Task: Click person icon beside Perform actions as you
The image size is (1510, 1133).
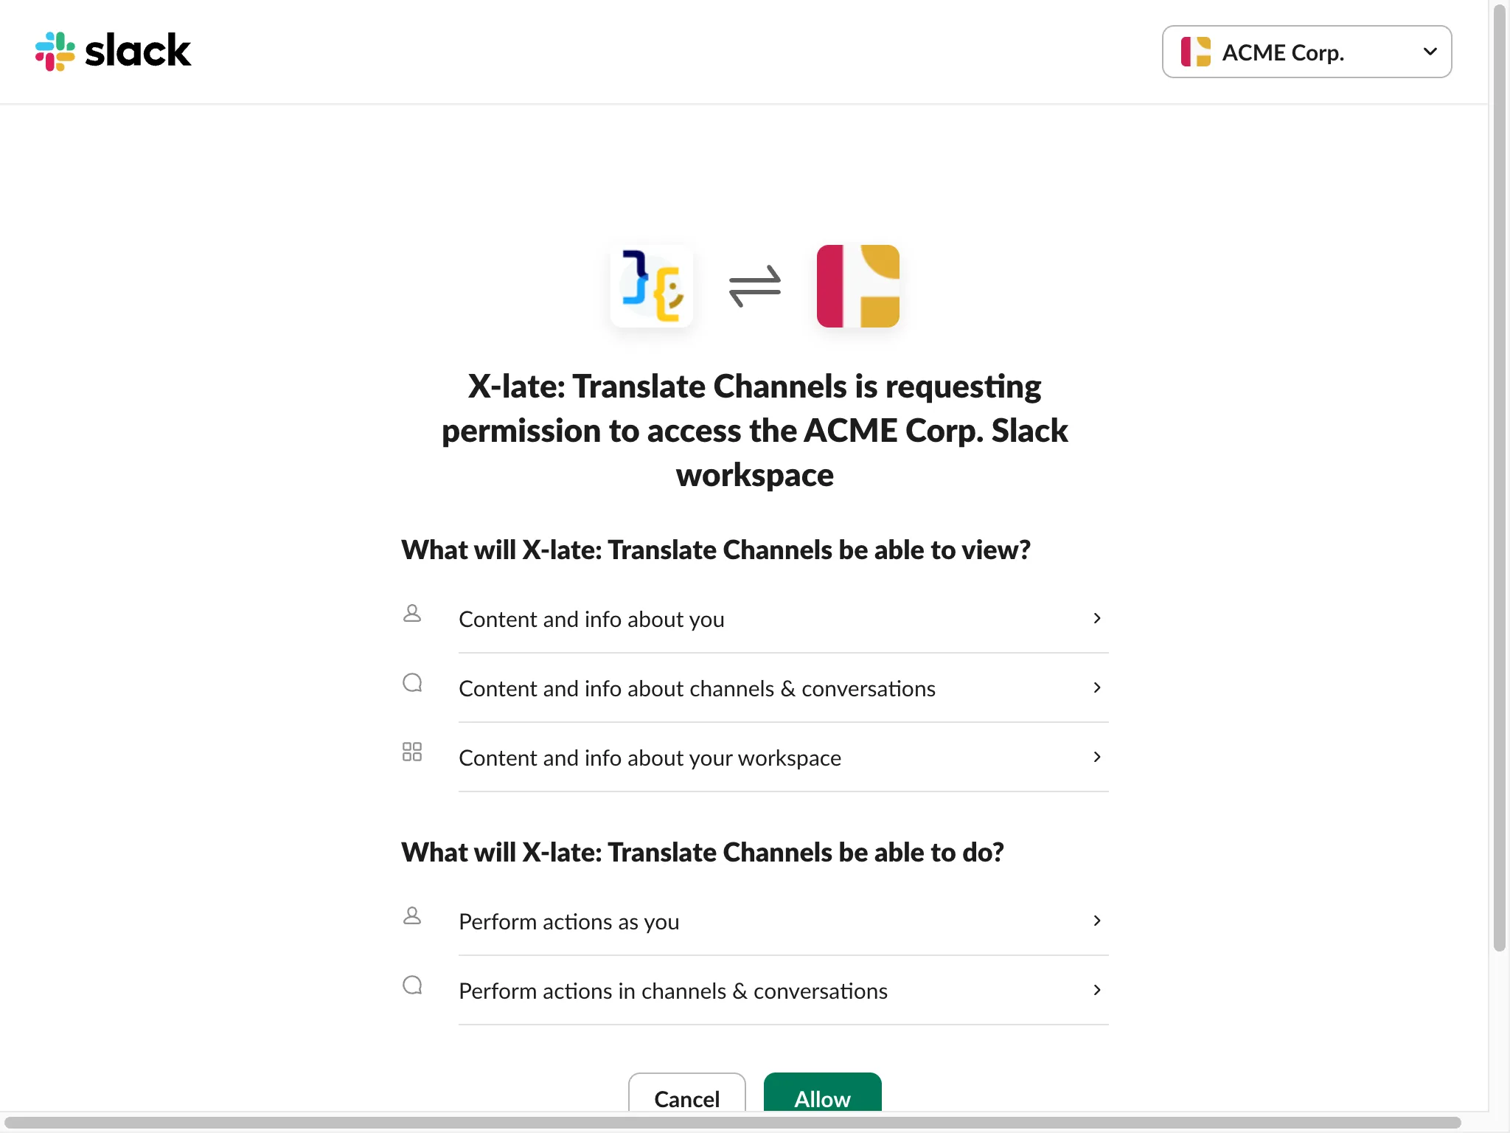Action: pyautogui.click(x=412, y=915)
